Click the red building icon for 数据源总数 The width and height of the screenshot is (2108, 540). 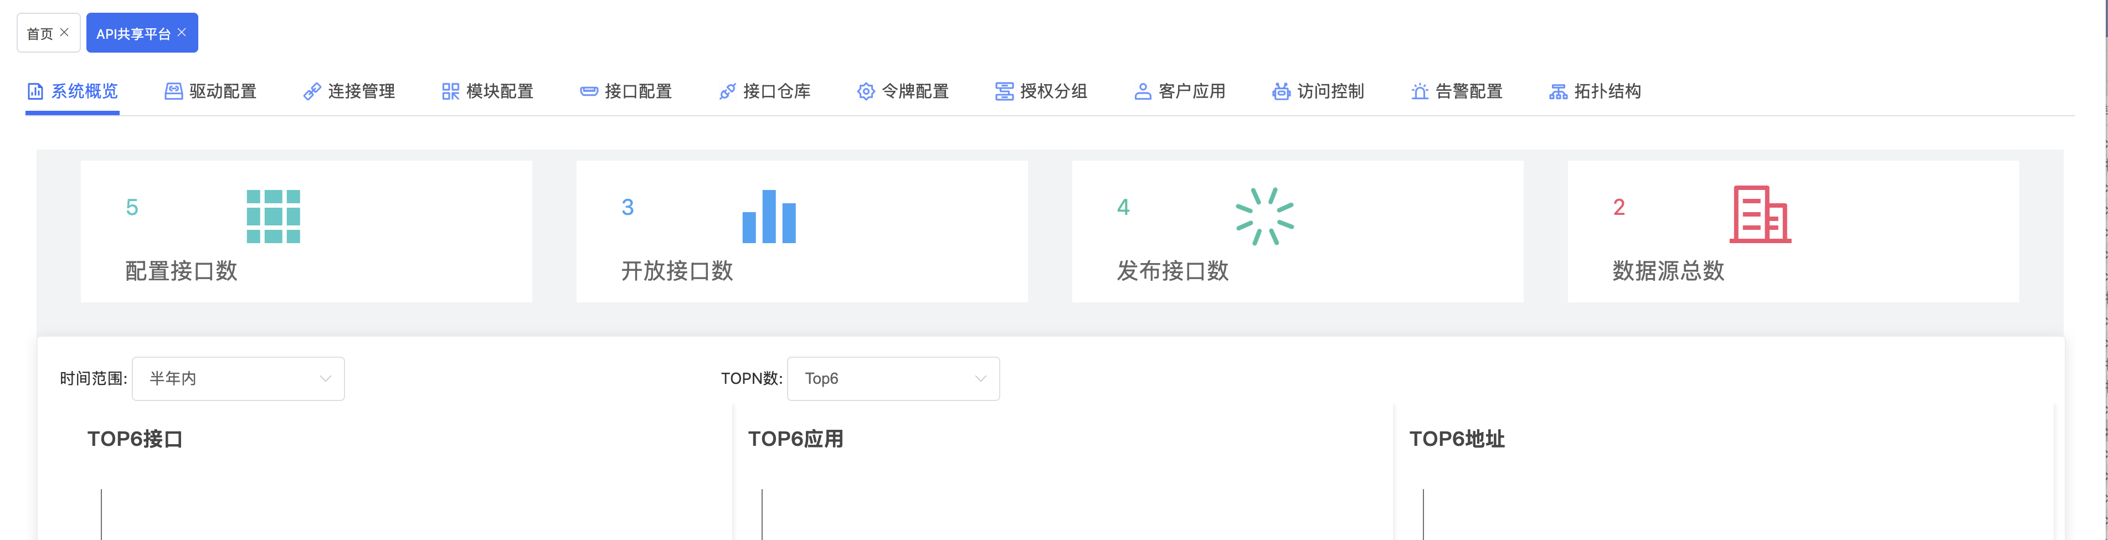[x=1760, y=214]
